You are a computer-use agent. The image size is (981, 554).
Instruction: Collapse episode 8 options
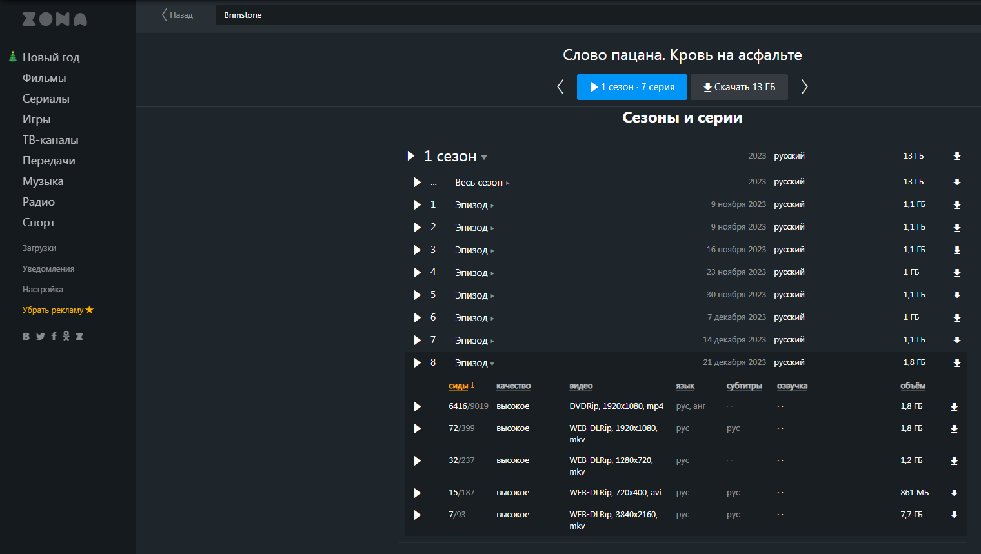[474, 363]
